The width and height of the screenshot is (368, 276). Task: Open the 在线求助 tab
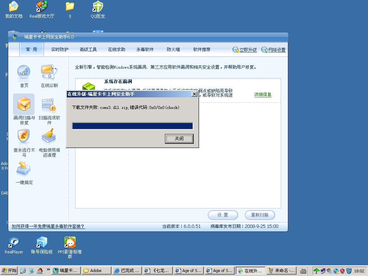coord(117,50)
